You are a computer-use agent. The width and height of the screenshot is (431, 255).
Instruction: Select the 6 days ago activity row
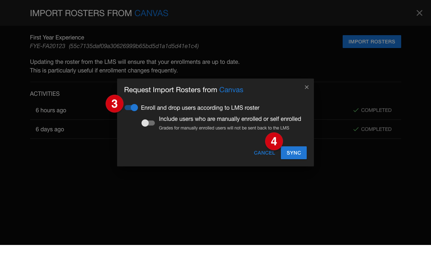[215, 129]
